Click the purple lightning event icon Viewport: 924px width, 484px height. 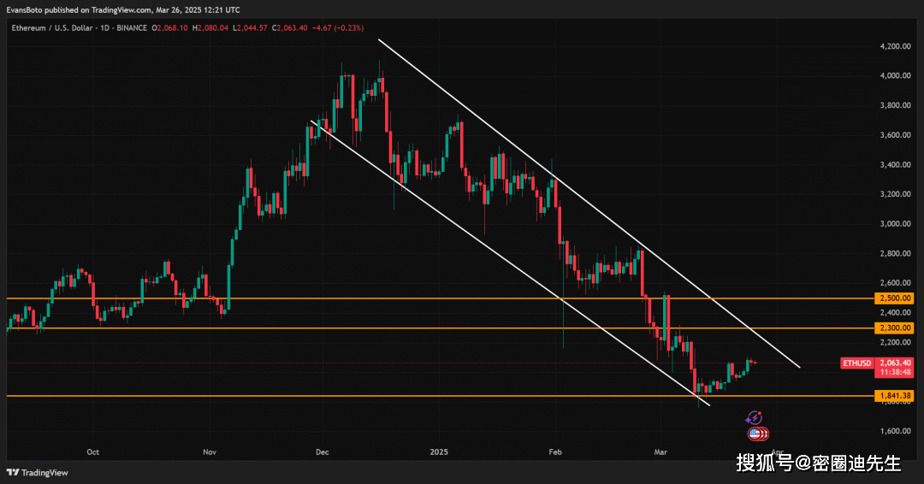click(x=754, y=417)
